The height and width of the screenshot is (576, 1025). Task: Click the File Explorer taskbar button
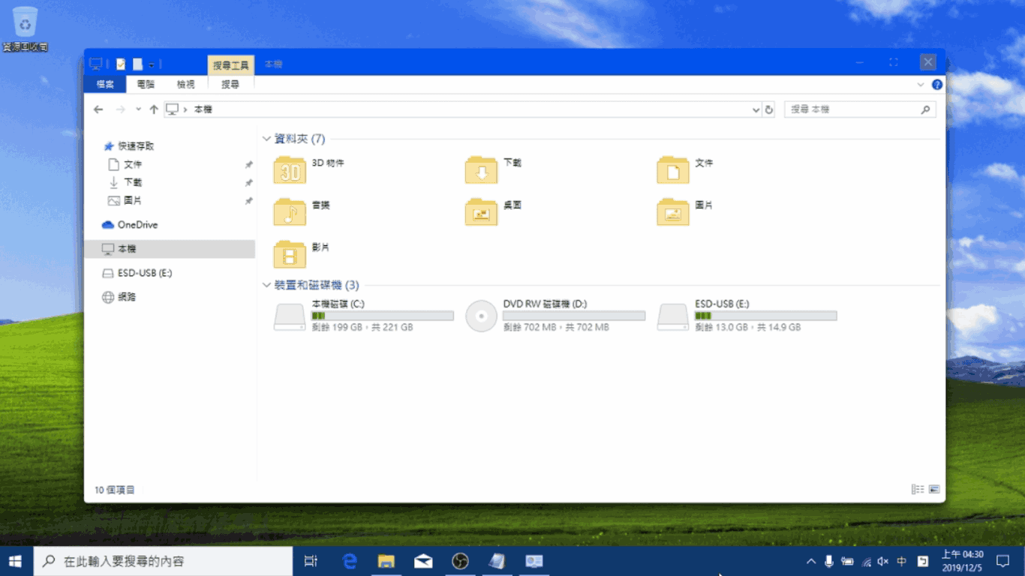click(386, 561)
